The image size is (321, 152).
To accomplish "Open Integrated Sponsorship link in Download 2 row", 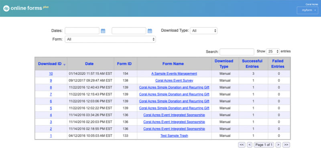I will (x=174, y=129).
